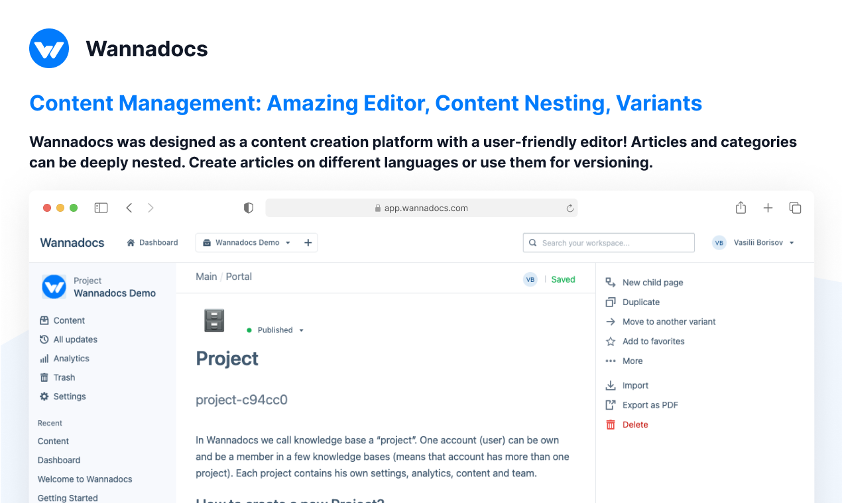Open Trash in the sidebar
842x503 pixels.
pyautogui.click(x=57, y=377)
